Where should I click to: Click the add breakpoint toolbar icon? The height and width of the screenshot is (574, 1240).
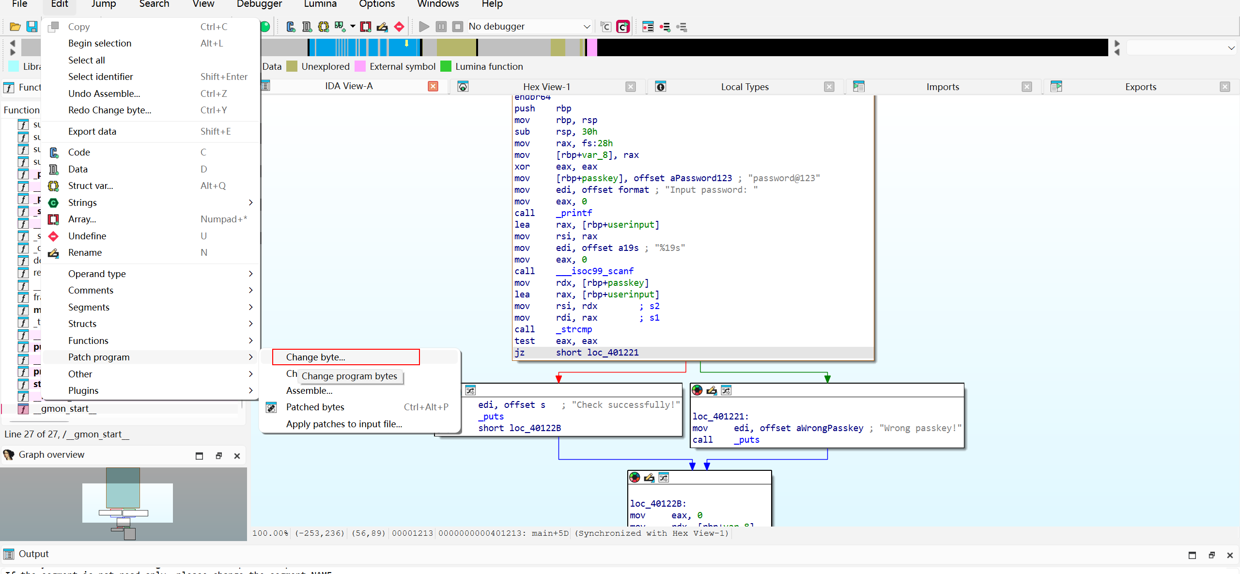click(665, 27)
